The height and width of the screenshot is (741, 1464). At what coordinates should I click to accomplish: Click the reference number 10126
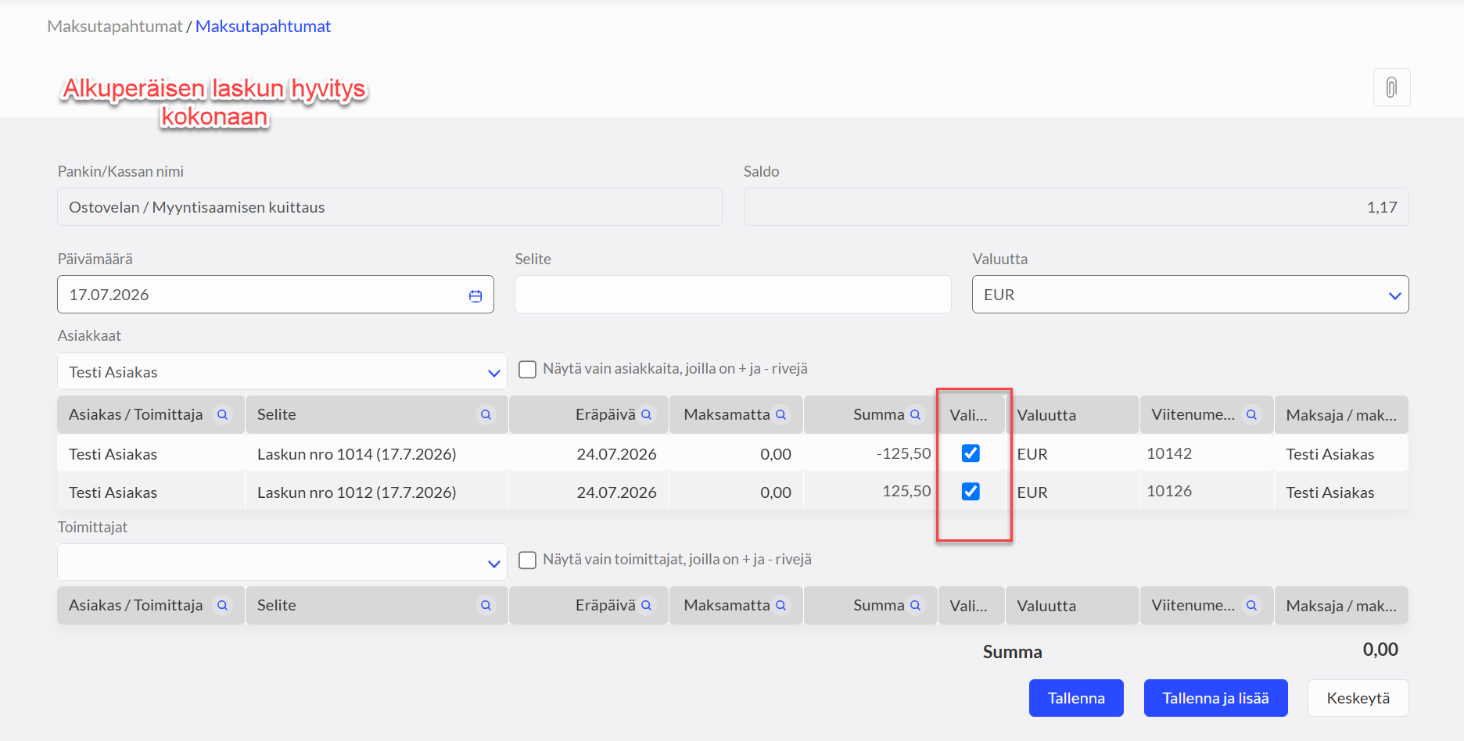point(1169,491)
